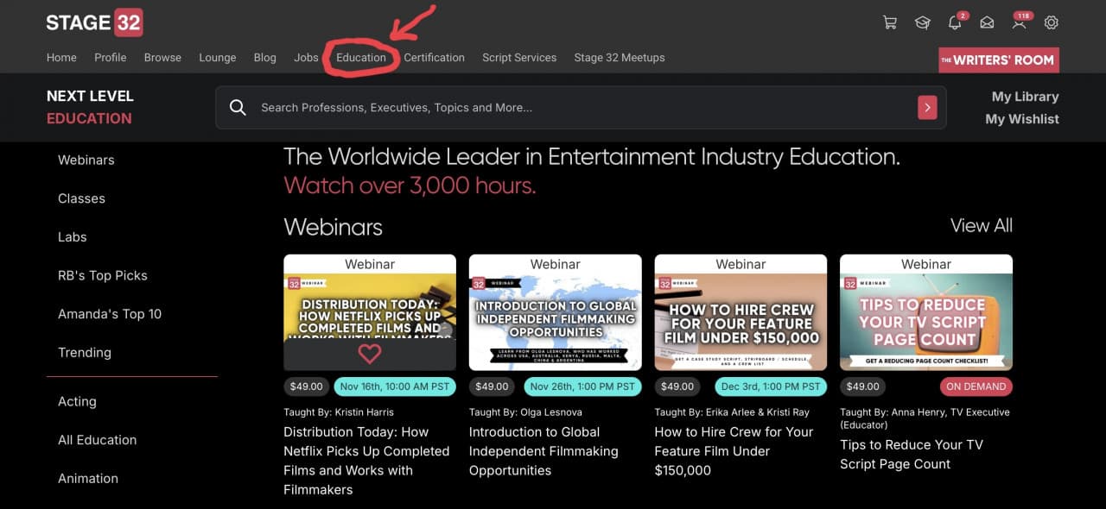Open the Tips to Reduce TV Script thumbnail

[x=926, y=312]
